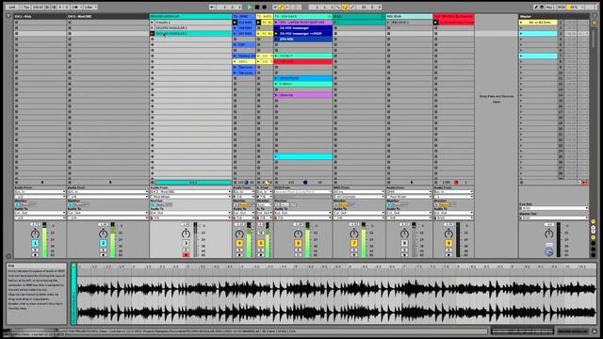Launch the 4 Audio 1 clip
Screen dimensions: 603x339
(153, 23)
